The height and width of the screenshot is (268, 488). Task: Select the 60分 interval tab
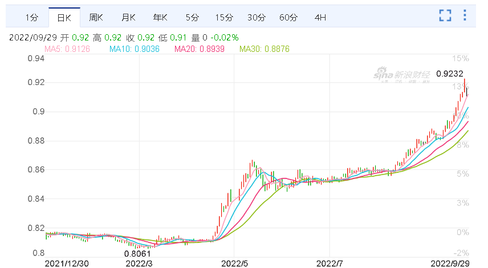pyautogui.click(x=288, y=18)
